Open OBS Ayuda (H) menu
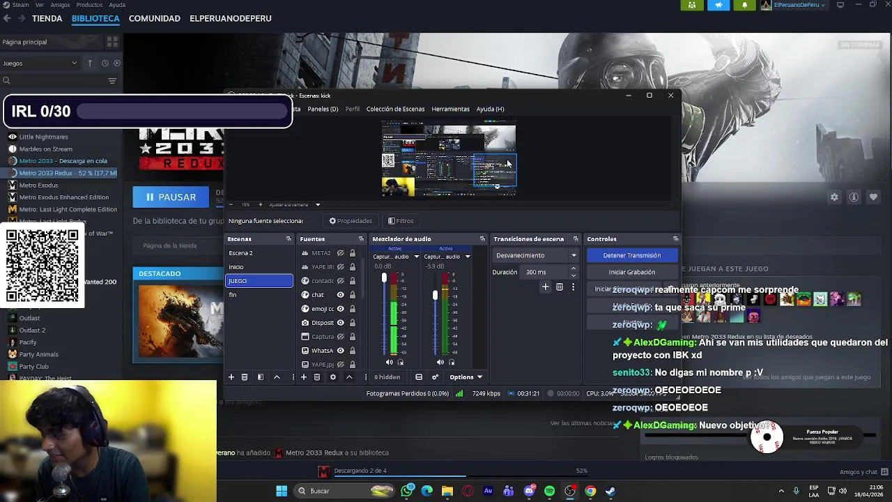 pyautogui.click(x=490, y=109)
